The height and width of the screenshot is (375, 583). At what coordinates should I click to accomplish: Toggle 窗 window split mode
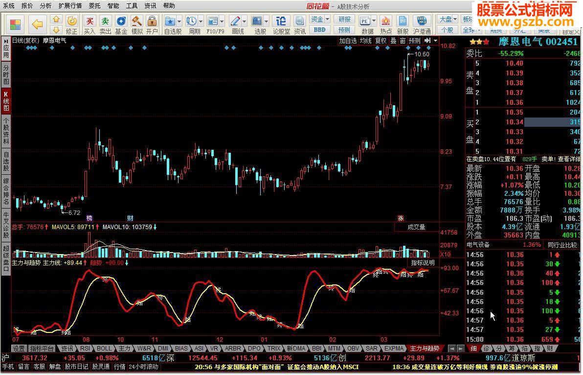tap(403, 41)
